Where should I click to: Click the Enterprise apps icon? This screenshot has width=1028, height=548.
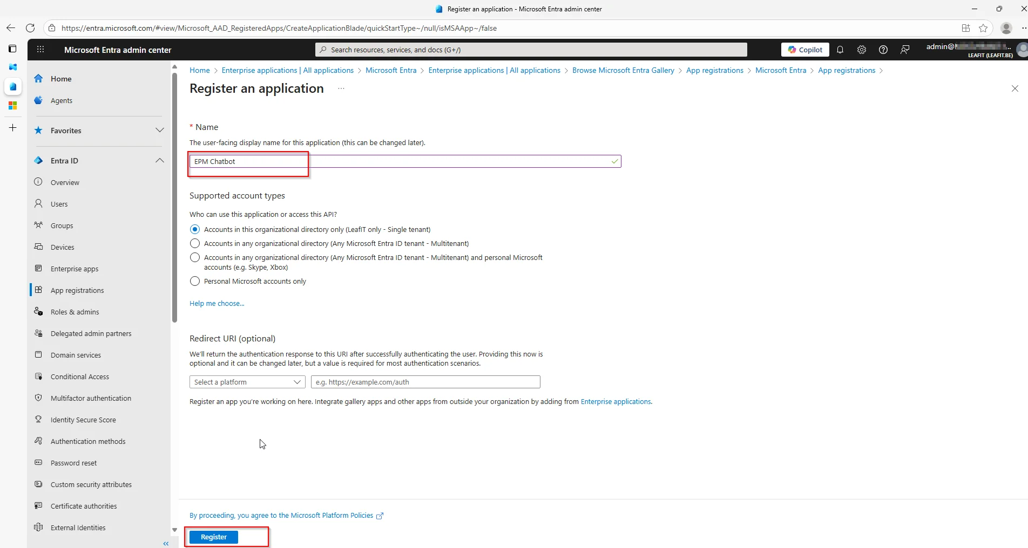[x=38, y=268]
